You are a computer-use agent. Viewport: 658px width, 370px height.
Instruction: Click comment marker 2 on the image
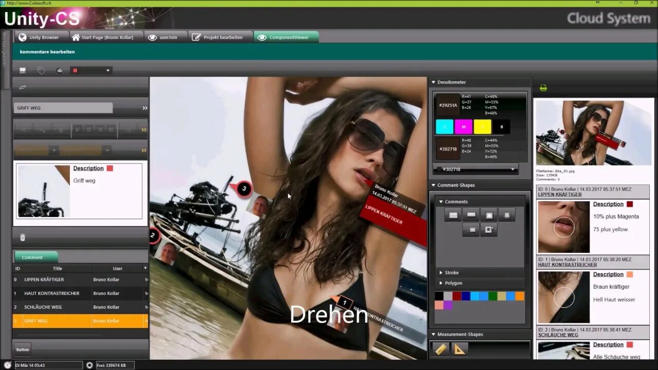click(x=153, y=236)
